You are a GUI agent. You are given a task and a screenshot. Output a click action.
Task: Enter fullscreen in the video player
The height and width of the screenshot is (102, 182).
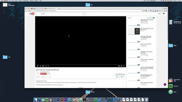[x=124, y=66]
